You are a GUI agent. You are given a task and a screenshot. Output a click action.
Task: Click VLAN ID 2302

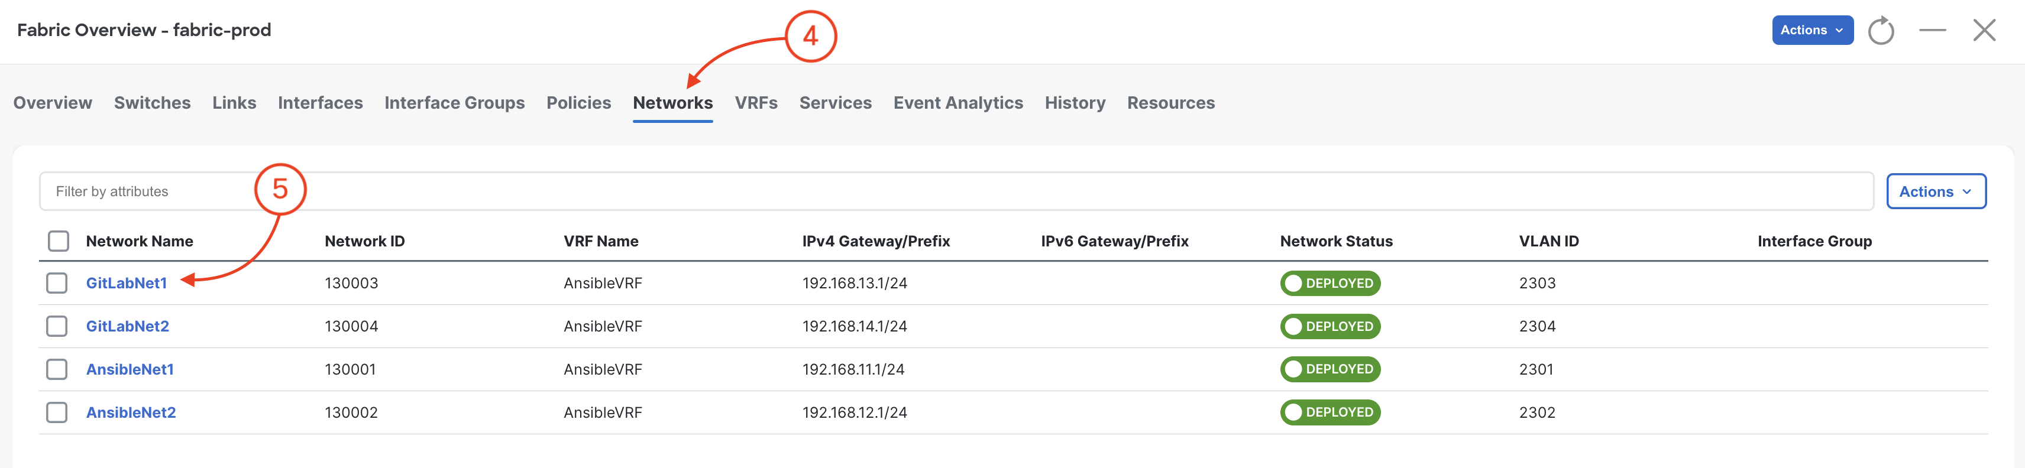tap(1537, 412)
